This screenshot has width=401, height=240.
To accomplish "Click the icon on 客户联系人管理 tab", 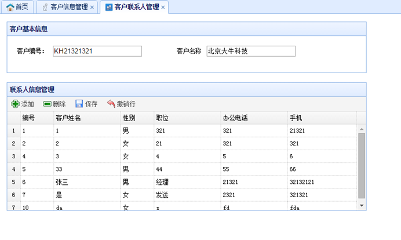I will coord(109,7).
